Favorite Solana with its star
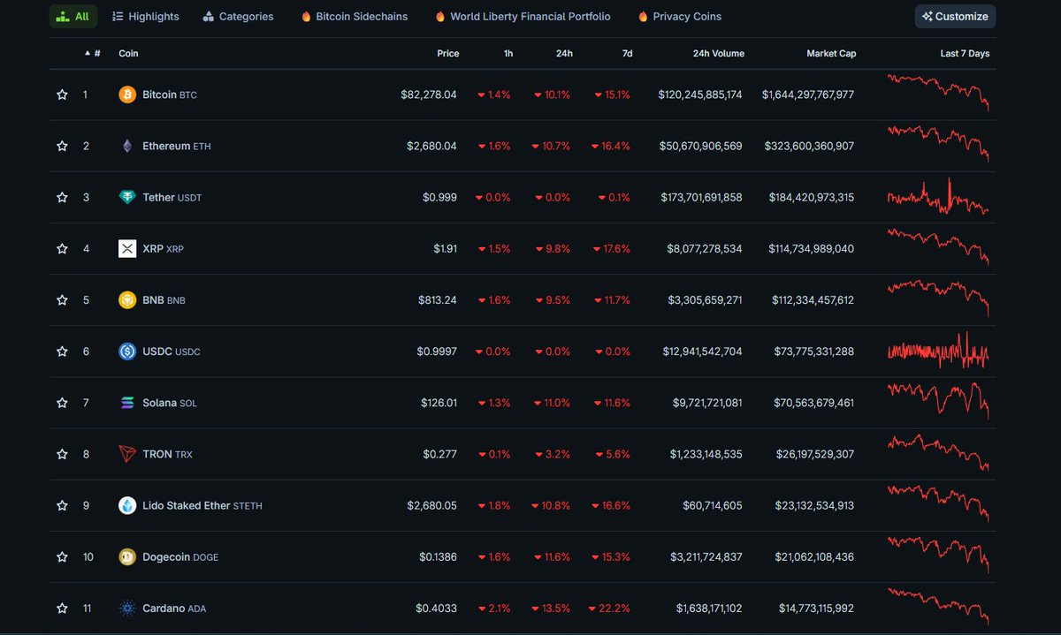Viewport: 1061px width, 635px height. (62, 403)
